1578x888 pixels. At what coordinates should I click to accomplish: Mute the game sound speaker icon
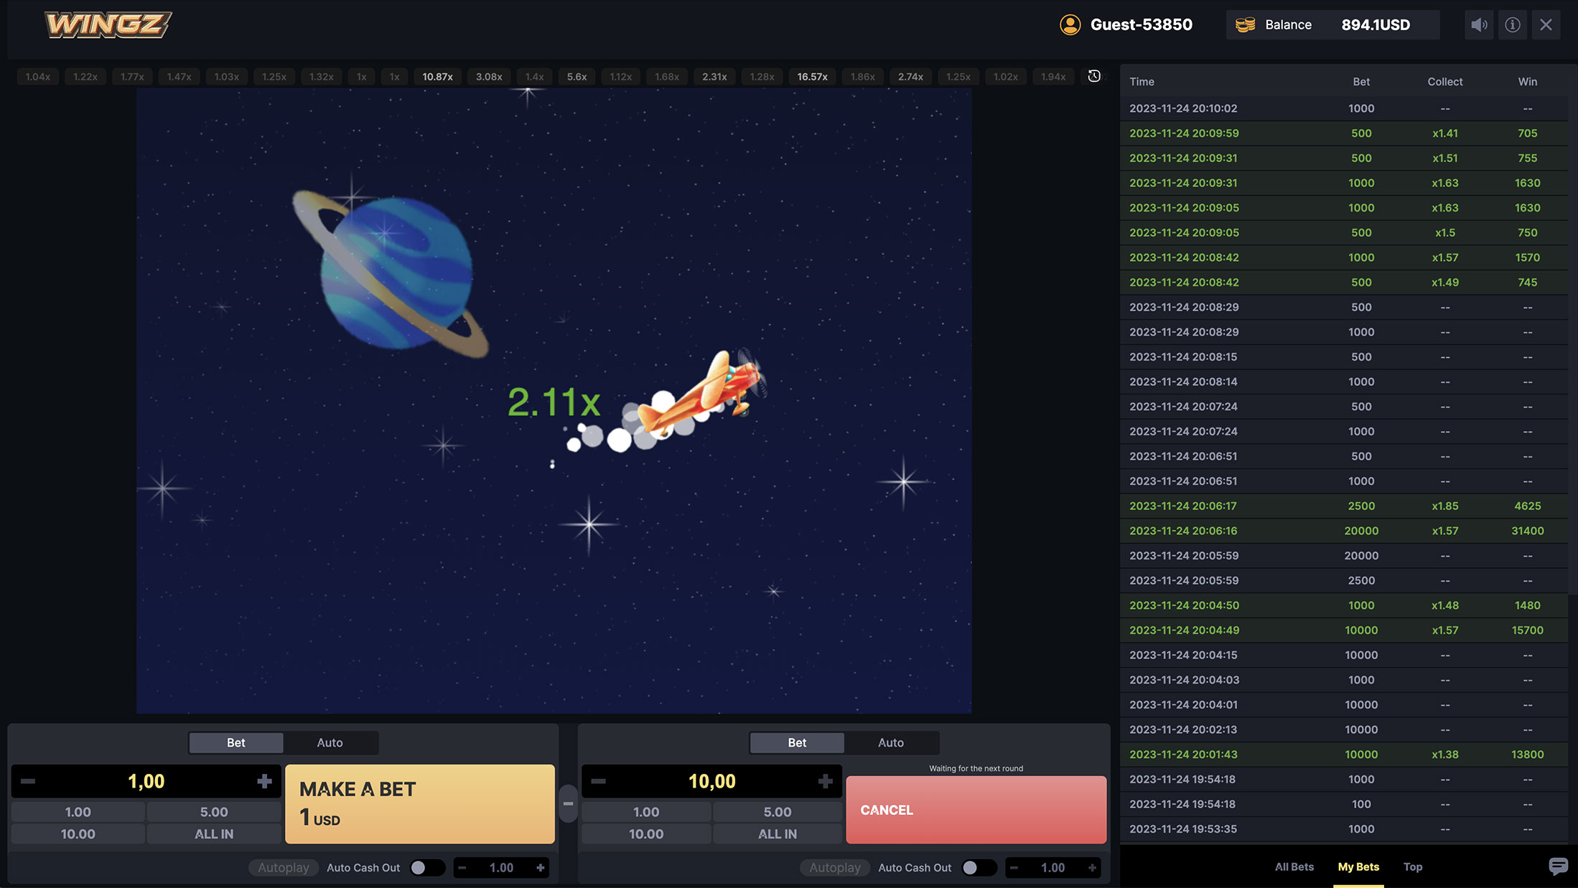point(1478,25)
